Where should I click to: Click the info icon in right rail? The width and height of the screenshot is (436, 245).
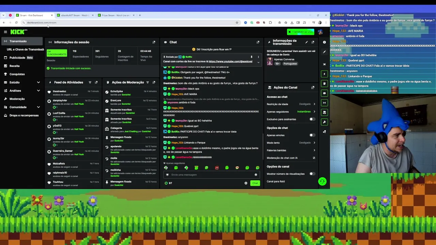tap(324, 43)
